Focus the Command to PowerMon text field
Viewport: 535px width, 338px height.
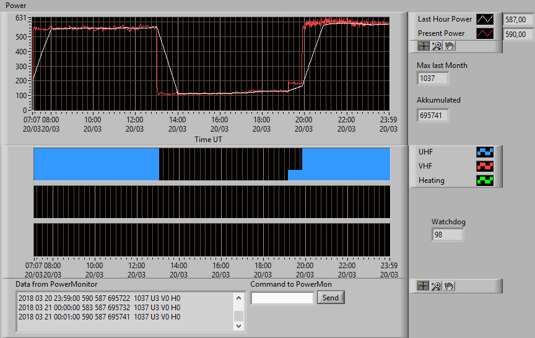[x=282, y=298]
